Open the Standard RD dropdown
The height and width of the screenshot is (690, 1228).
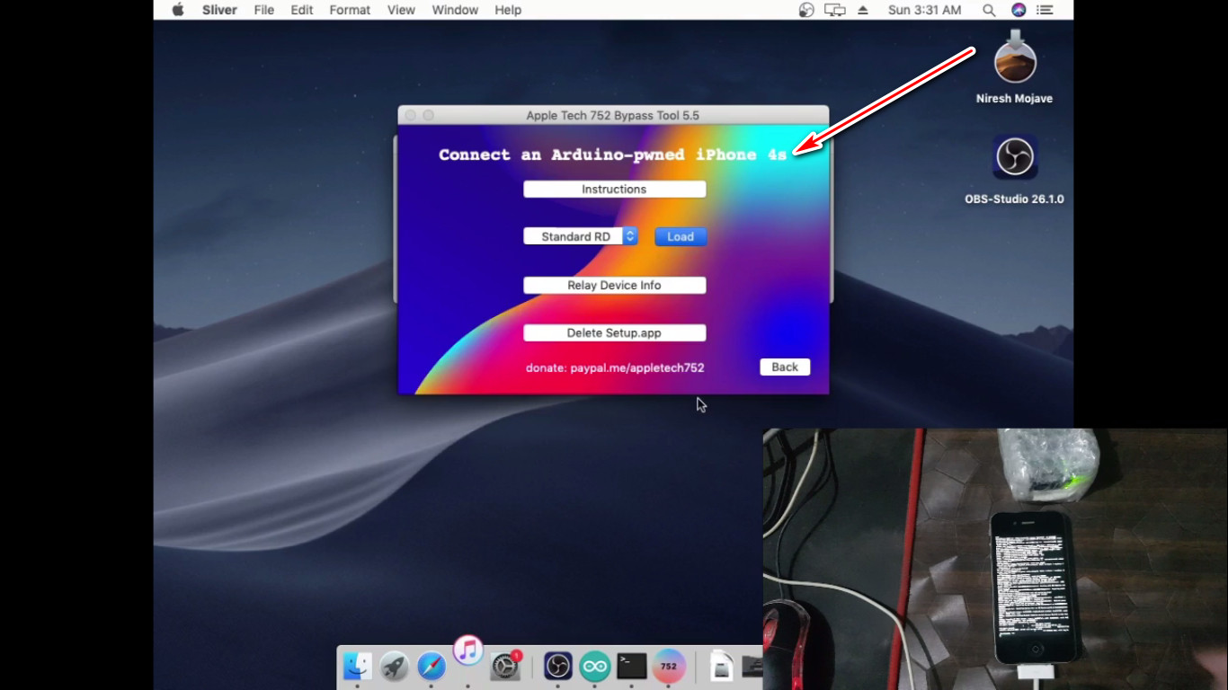pyautogui.click(x=580, y=236)
